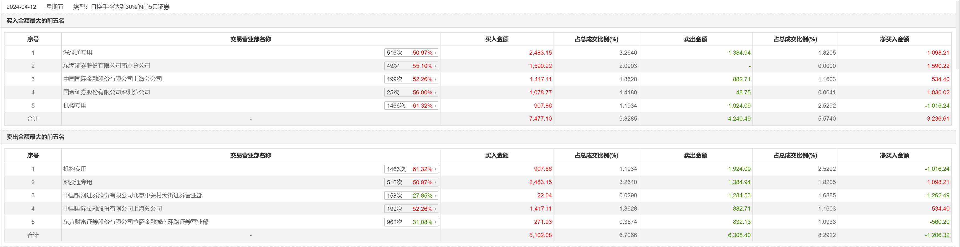Click 买入金额 header in the buy table

pyautogui.click(x=496, y=39)
